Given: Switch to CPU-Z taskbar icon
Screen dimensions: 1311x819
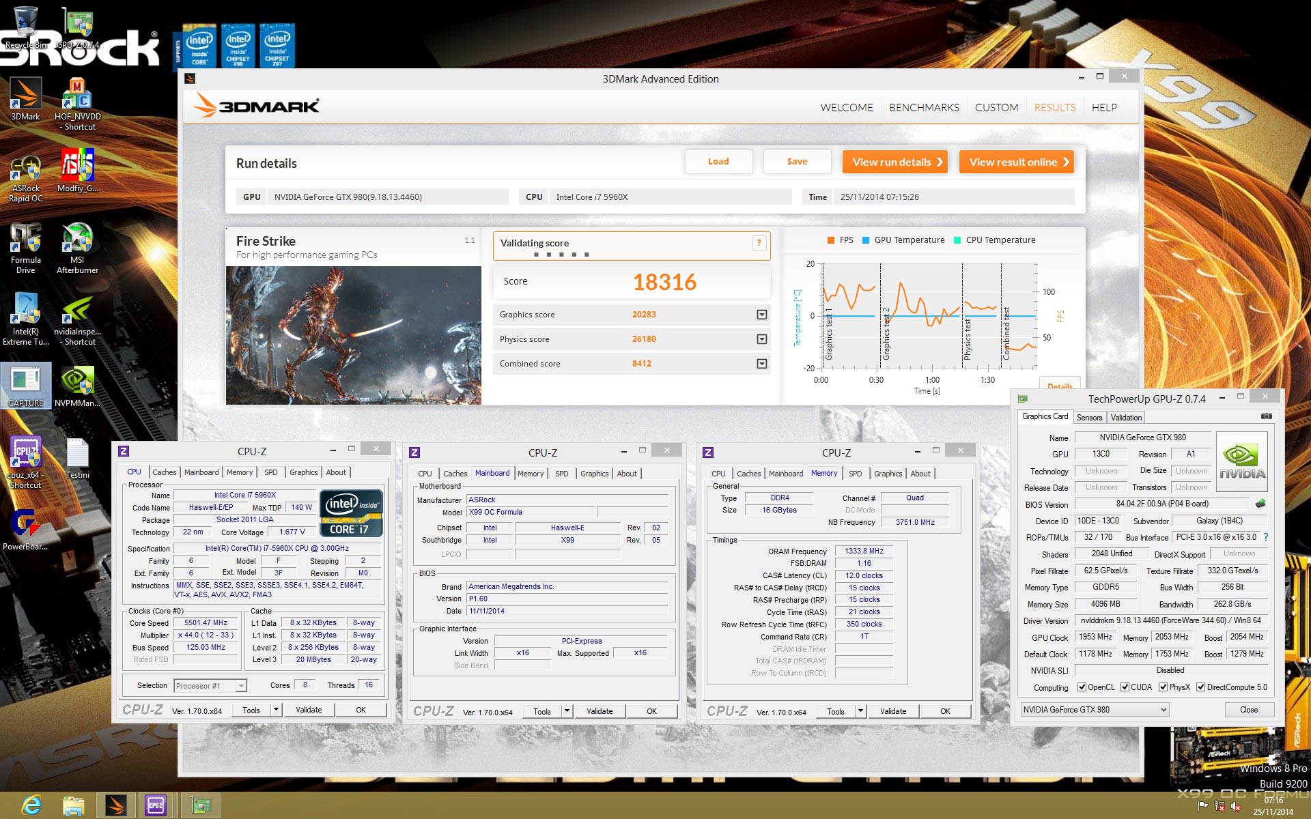Looking at the screenshot, I should [156, 805].
